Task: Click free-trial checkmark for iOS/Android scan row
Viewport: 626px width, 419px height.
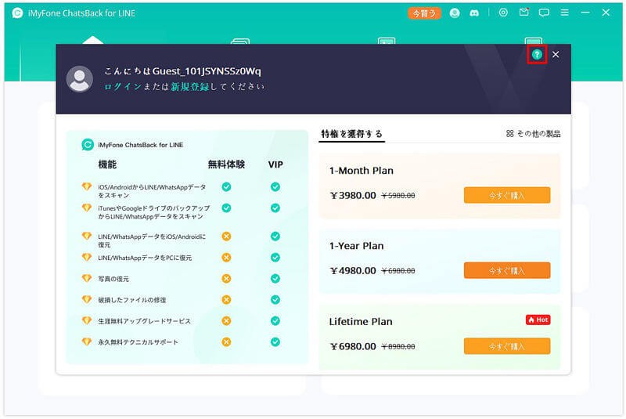Action: pos(226,186)
